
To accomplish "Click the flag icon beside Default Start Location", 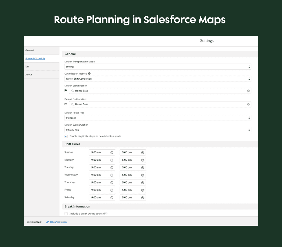I will coord(66,90).
